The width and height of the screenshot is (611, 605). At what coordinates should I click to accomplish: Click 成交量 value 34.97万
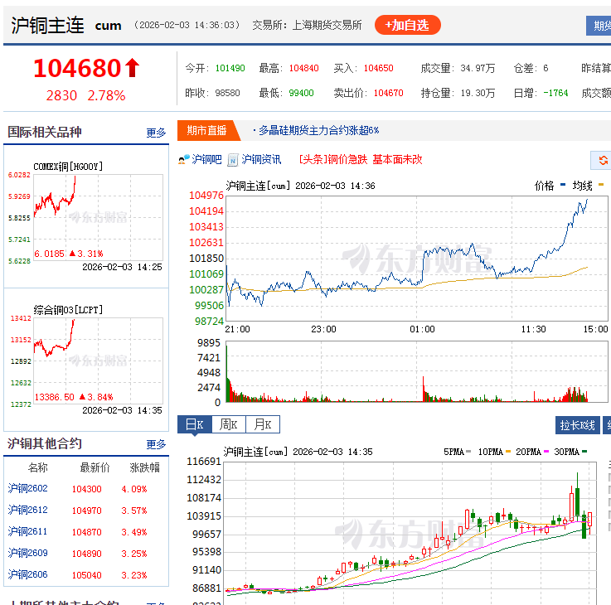point(478,68)
